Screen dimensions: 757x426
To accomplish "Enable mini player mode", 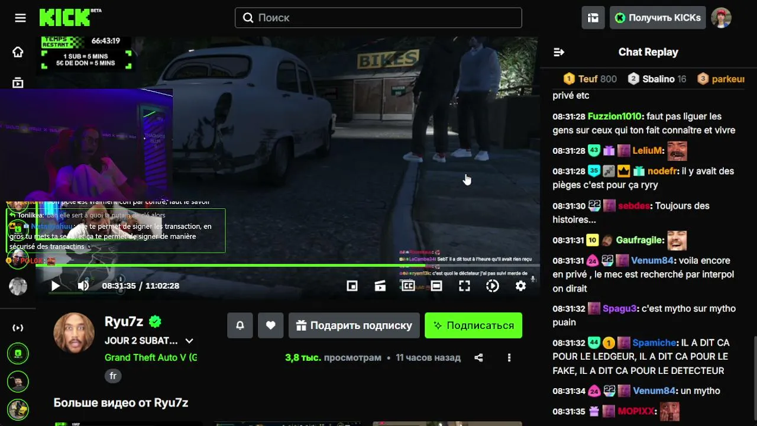I will tap(352, 286).
